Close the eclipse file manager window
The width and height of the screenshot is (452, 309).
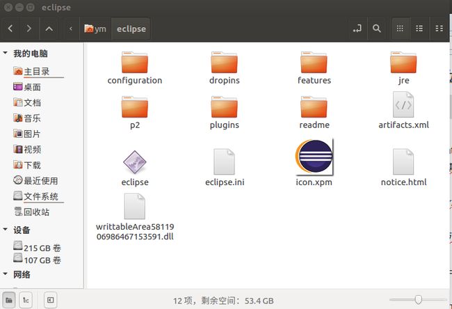pyautogui.click(x=8, y=7)
